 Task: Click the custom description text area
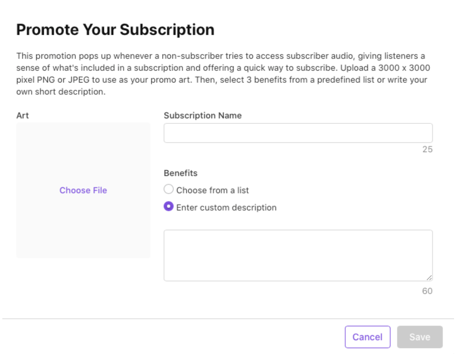point(298,253)
